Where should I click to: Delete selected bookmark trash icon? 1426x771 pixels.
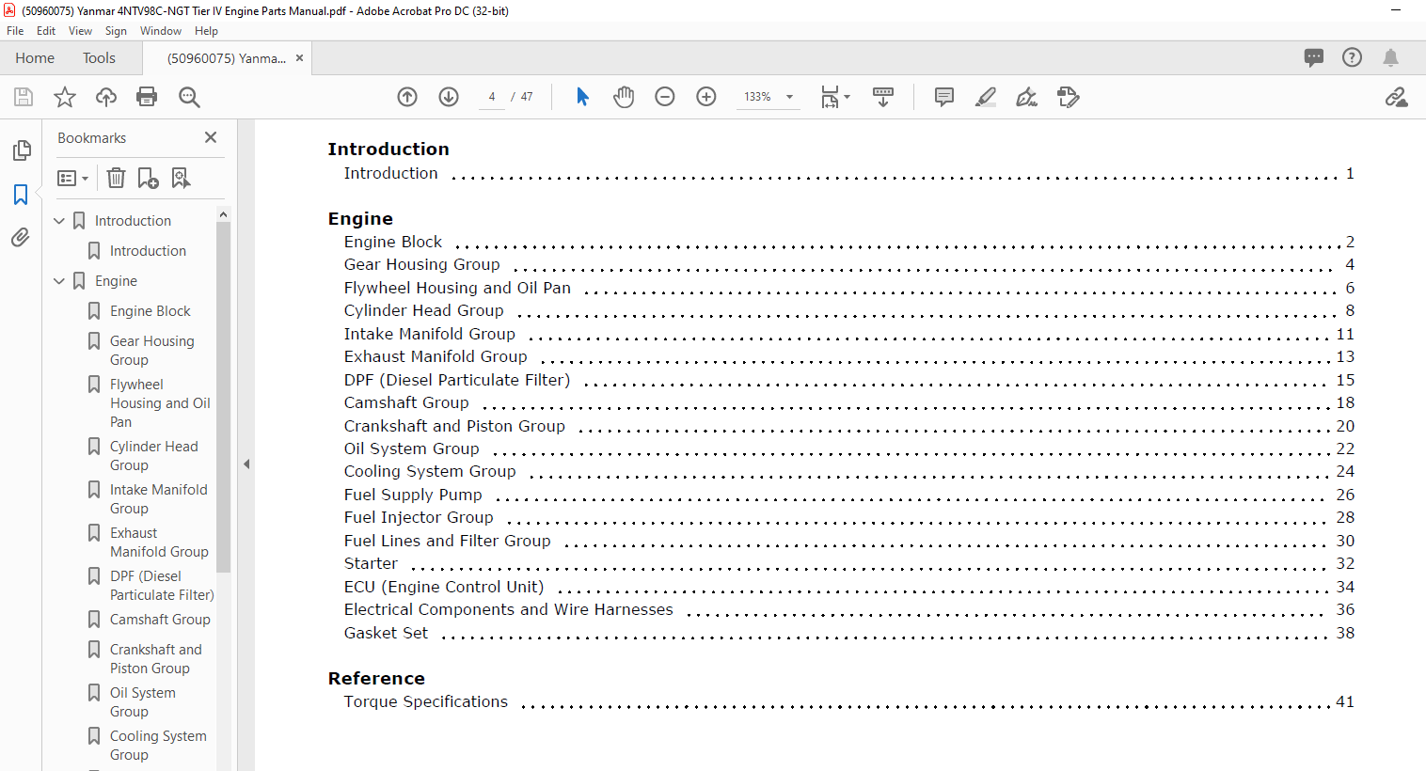[116, 178]
